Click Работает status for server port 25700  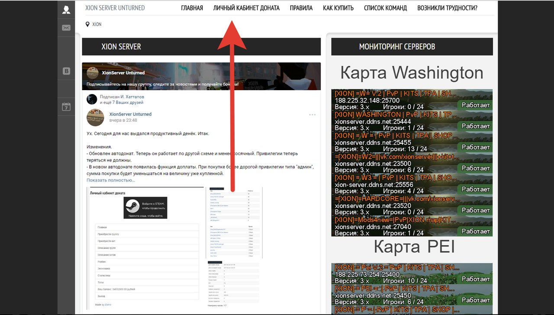click(475, 105)
